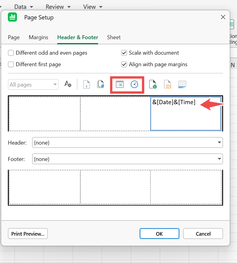Open the Data menu dropdown
Viewport: 237px width, 263px height.
click(x=24, y=7)
